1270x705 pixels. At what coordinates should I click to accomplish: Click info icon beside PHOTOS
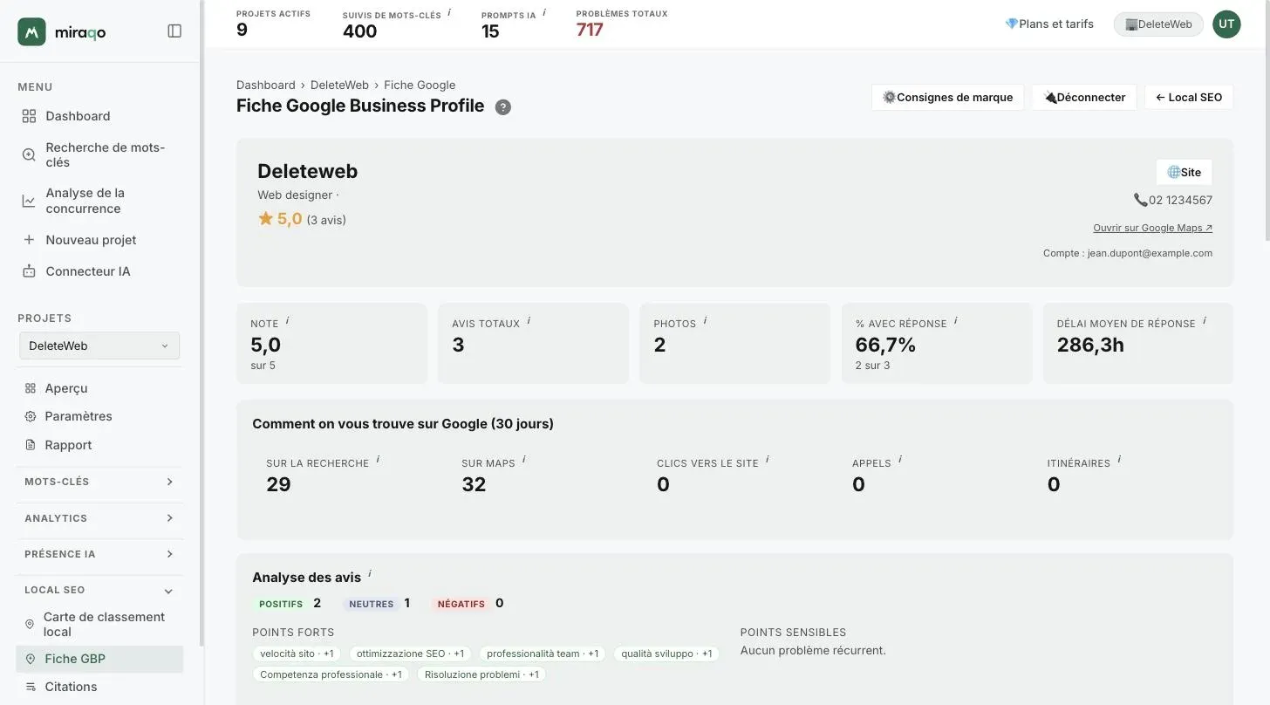[x=705, y=321]
